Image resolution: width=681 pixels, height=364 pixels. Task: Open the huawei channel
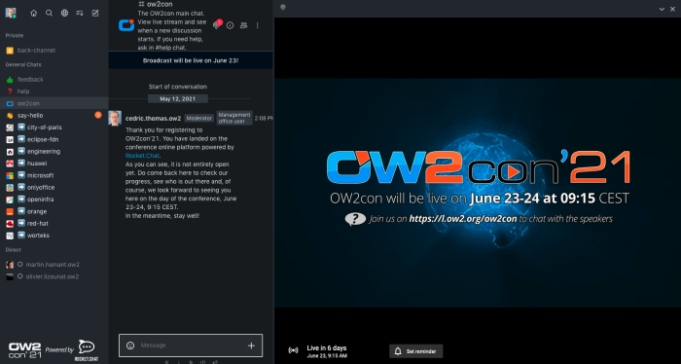(x=54, y=164)
